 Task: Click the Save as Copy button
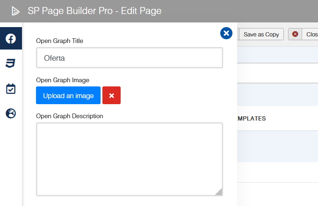(261, 34)
